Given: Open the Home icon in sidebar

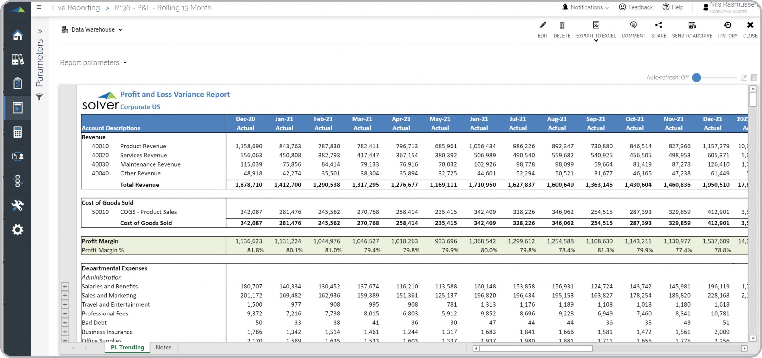Looking at the screenshot, I should [x=18, y=35].
